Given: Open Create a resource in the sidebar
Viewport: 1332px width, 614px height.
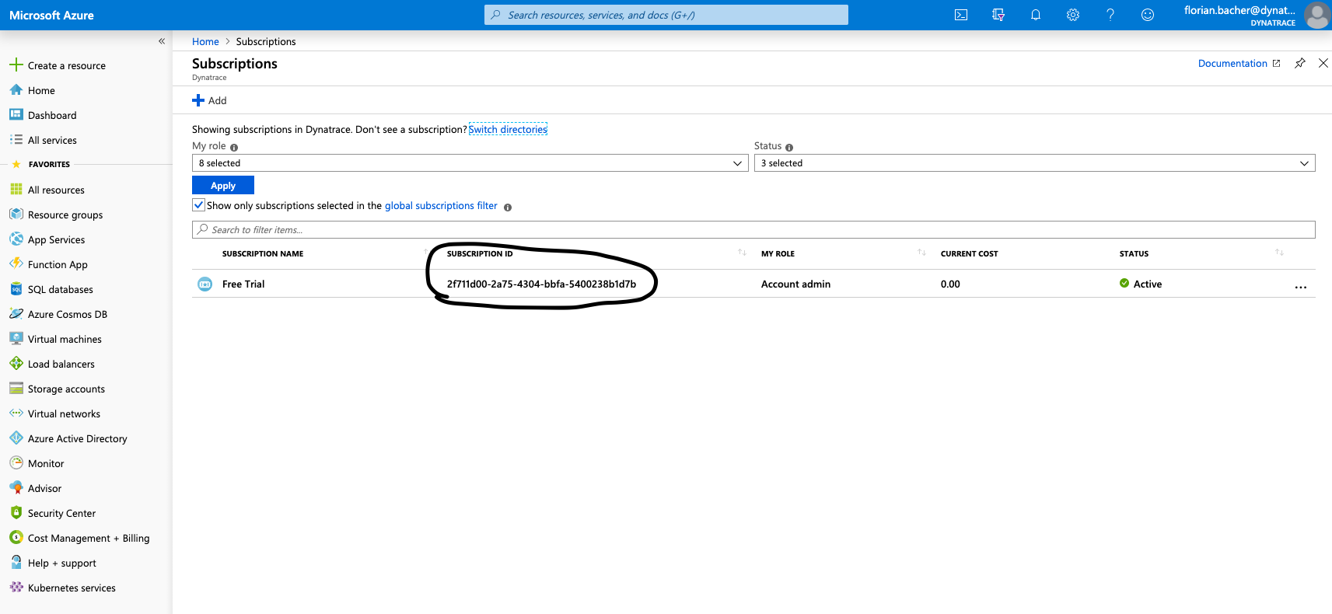Looking at the screenshot, I should [x=67, y=65].
